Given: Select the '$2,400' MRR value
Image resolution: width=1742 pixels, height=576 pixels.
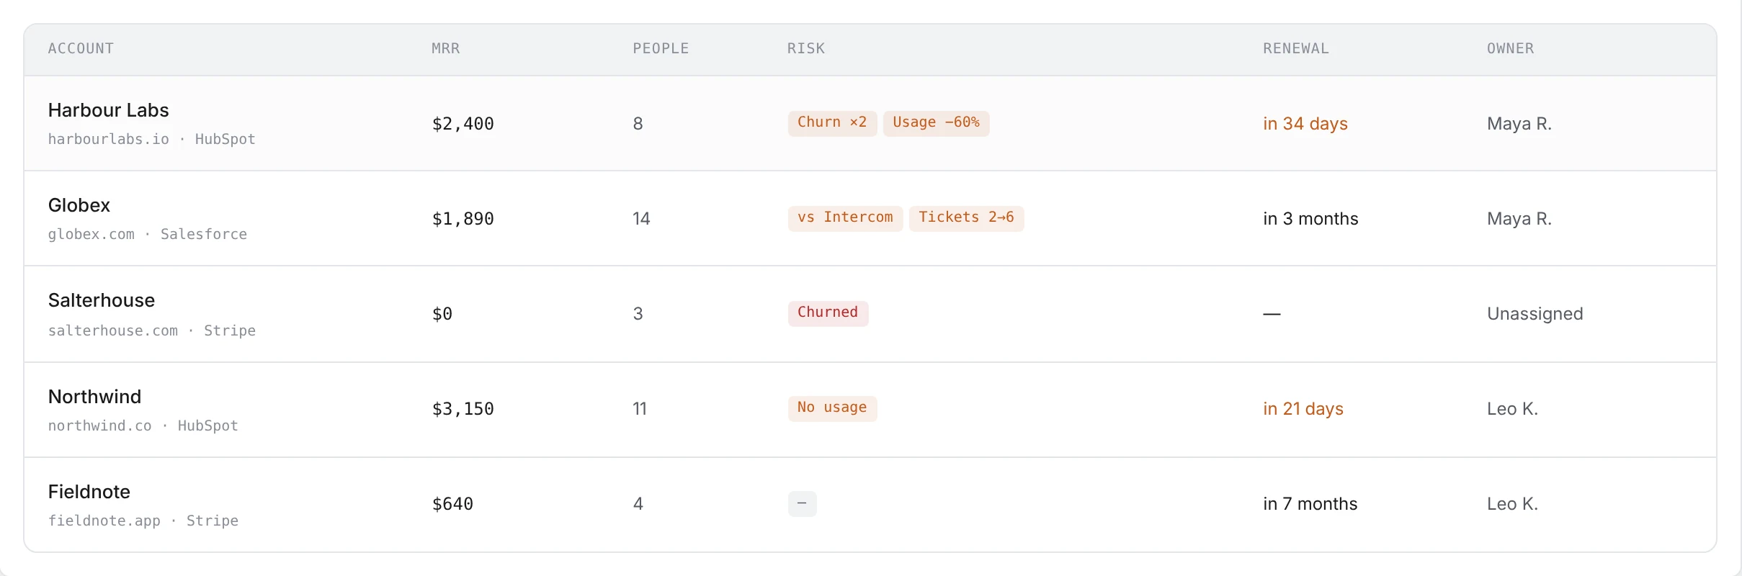Looking at the screenshot, I should pyautogui.click(x=463, y=124).
